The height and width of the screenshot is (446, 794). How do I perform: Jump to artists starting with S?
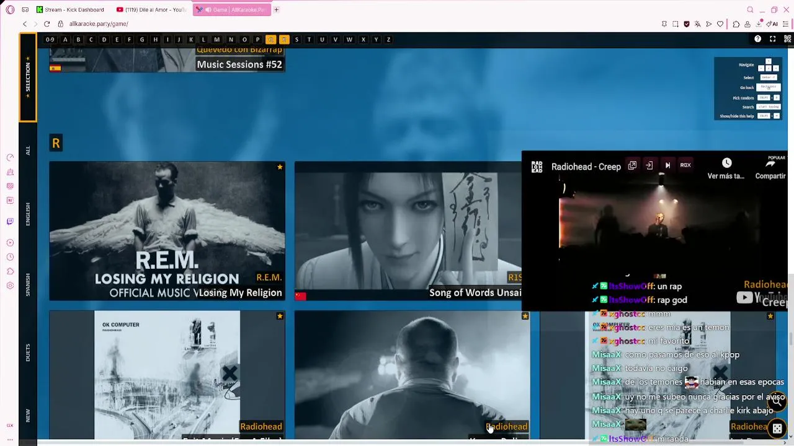click(x=297, y=39)
